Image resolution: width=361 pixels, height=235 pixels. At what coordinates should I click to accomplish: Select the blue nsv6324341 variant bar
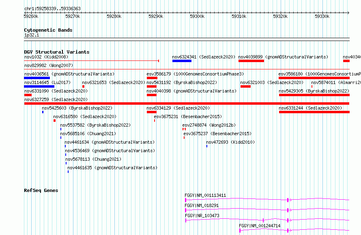182,61
